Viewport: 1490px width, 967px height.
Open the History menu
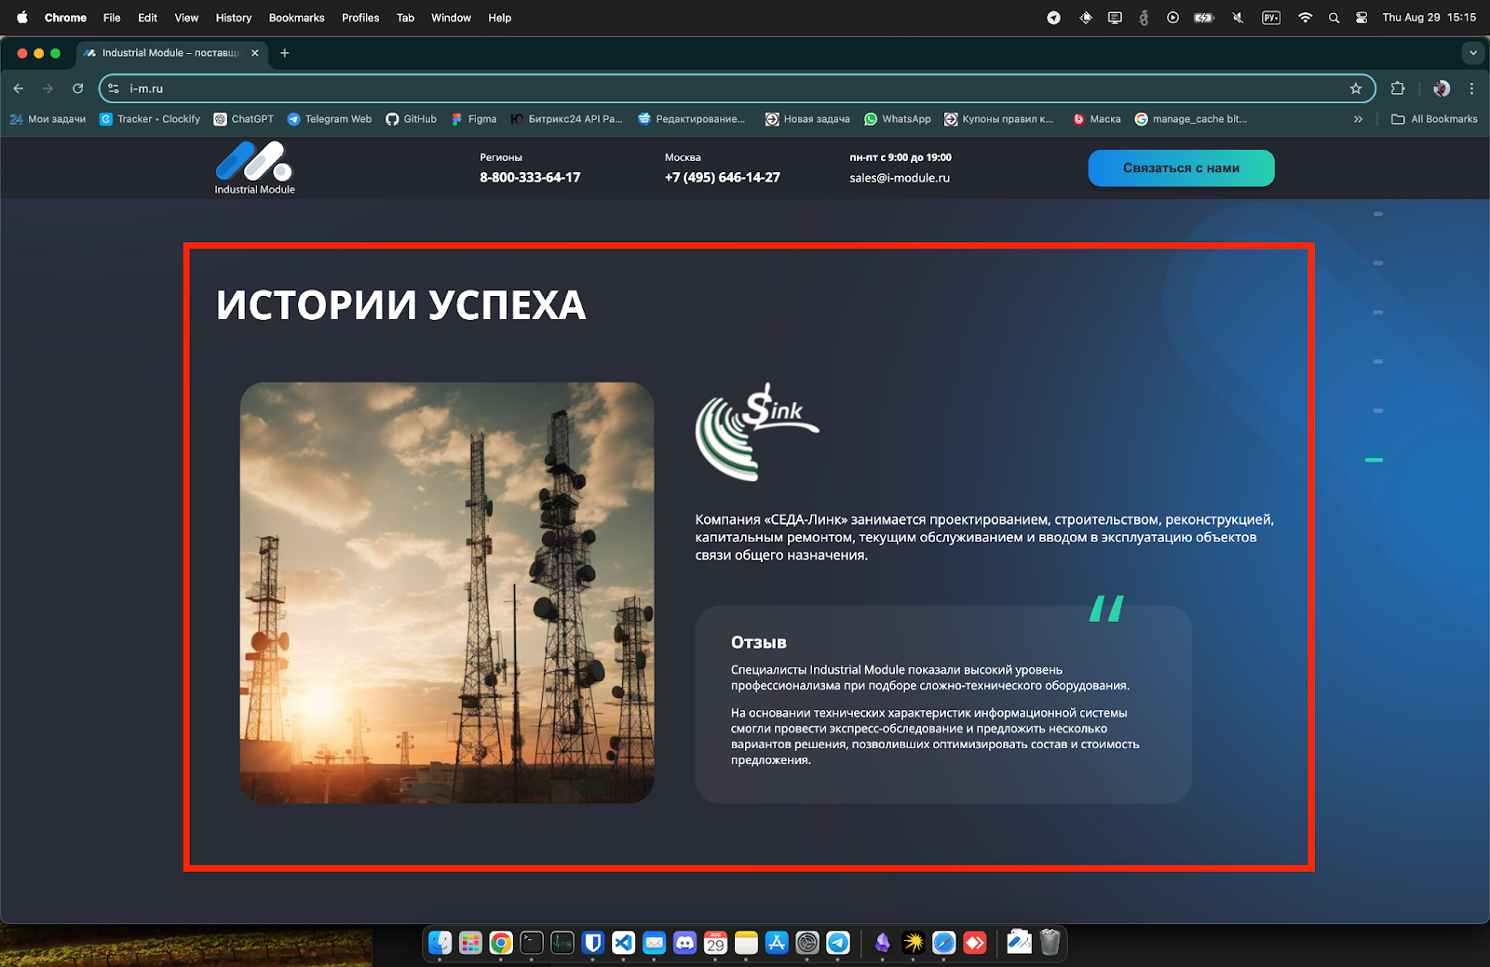pyautogui.click(x=234, y=18)
